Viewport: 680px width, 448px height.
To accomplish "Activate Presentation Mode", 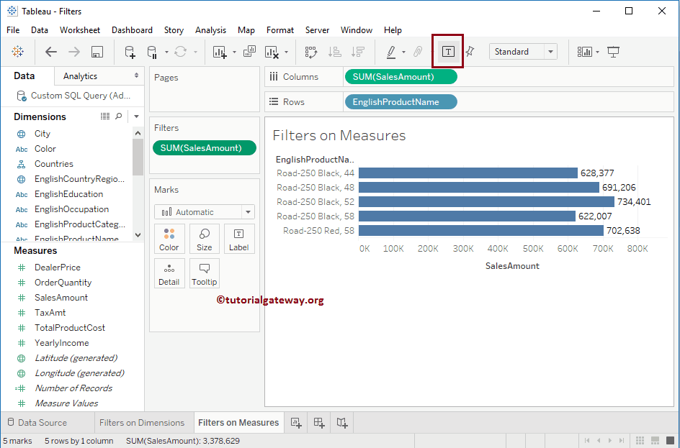I will (x=613, y=51).
